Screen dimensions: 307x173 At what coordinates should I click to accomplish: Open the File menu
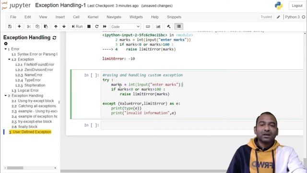pyautogui.click(x=13, y=17)
